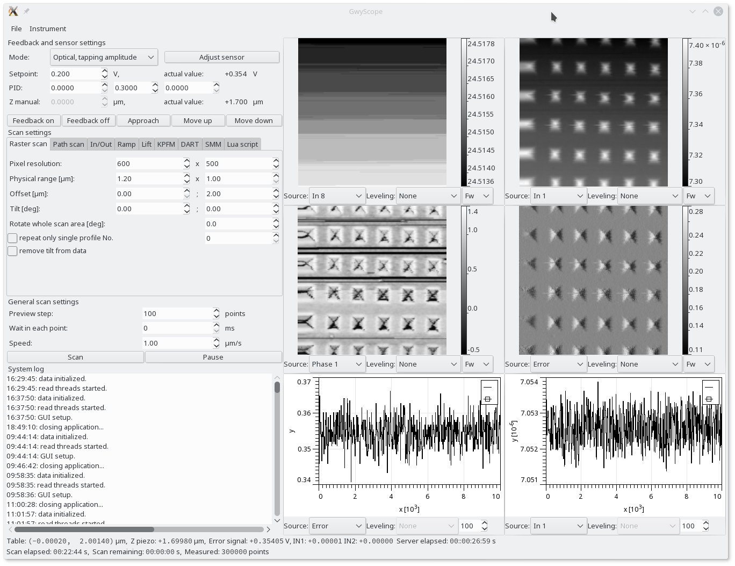Check remove tilt from data
This screenshot has width=735, height=566.
[12, 250]
